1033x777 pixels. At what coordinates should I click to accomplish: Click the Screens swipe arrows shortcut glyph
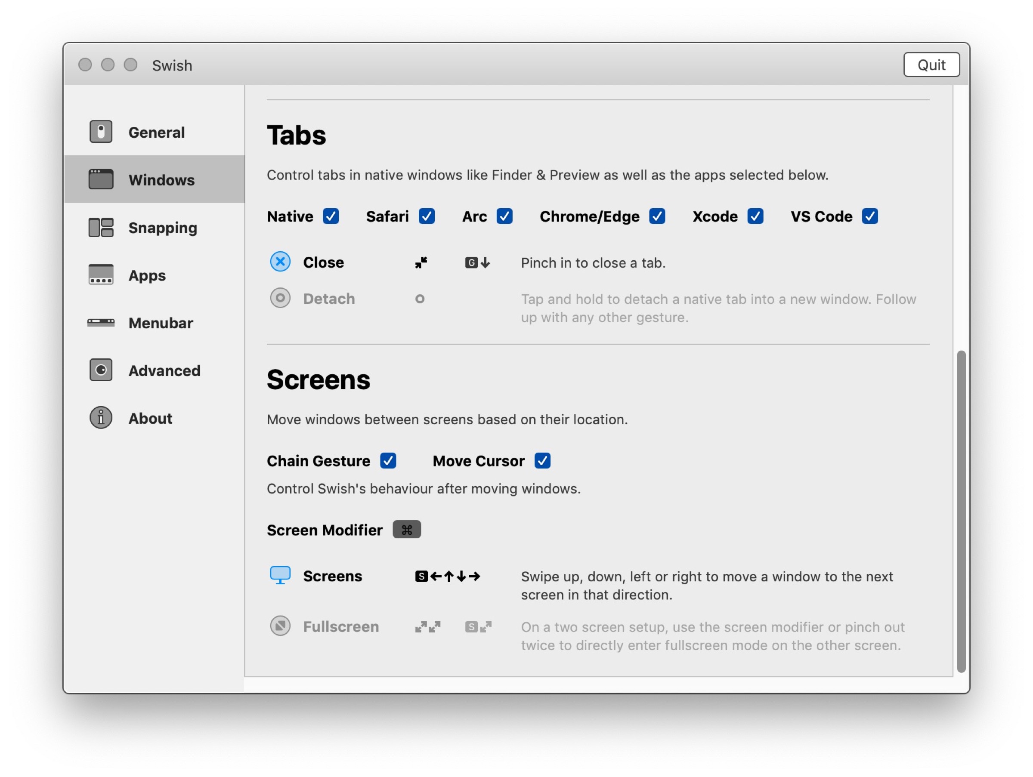tap(447, 577)
